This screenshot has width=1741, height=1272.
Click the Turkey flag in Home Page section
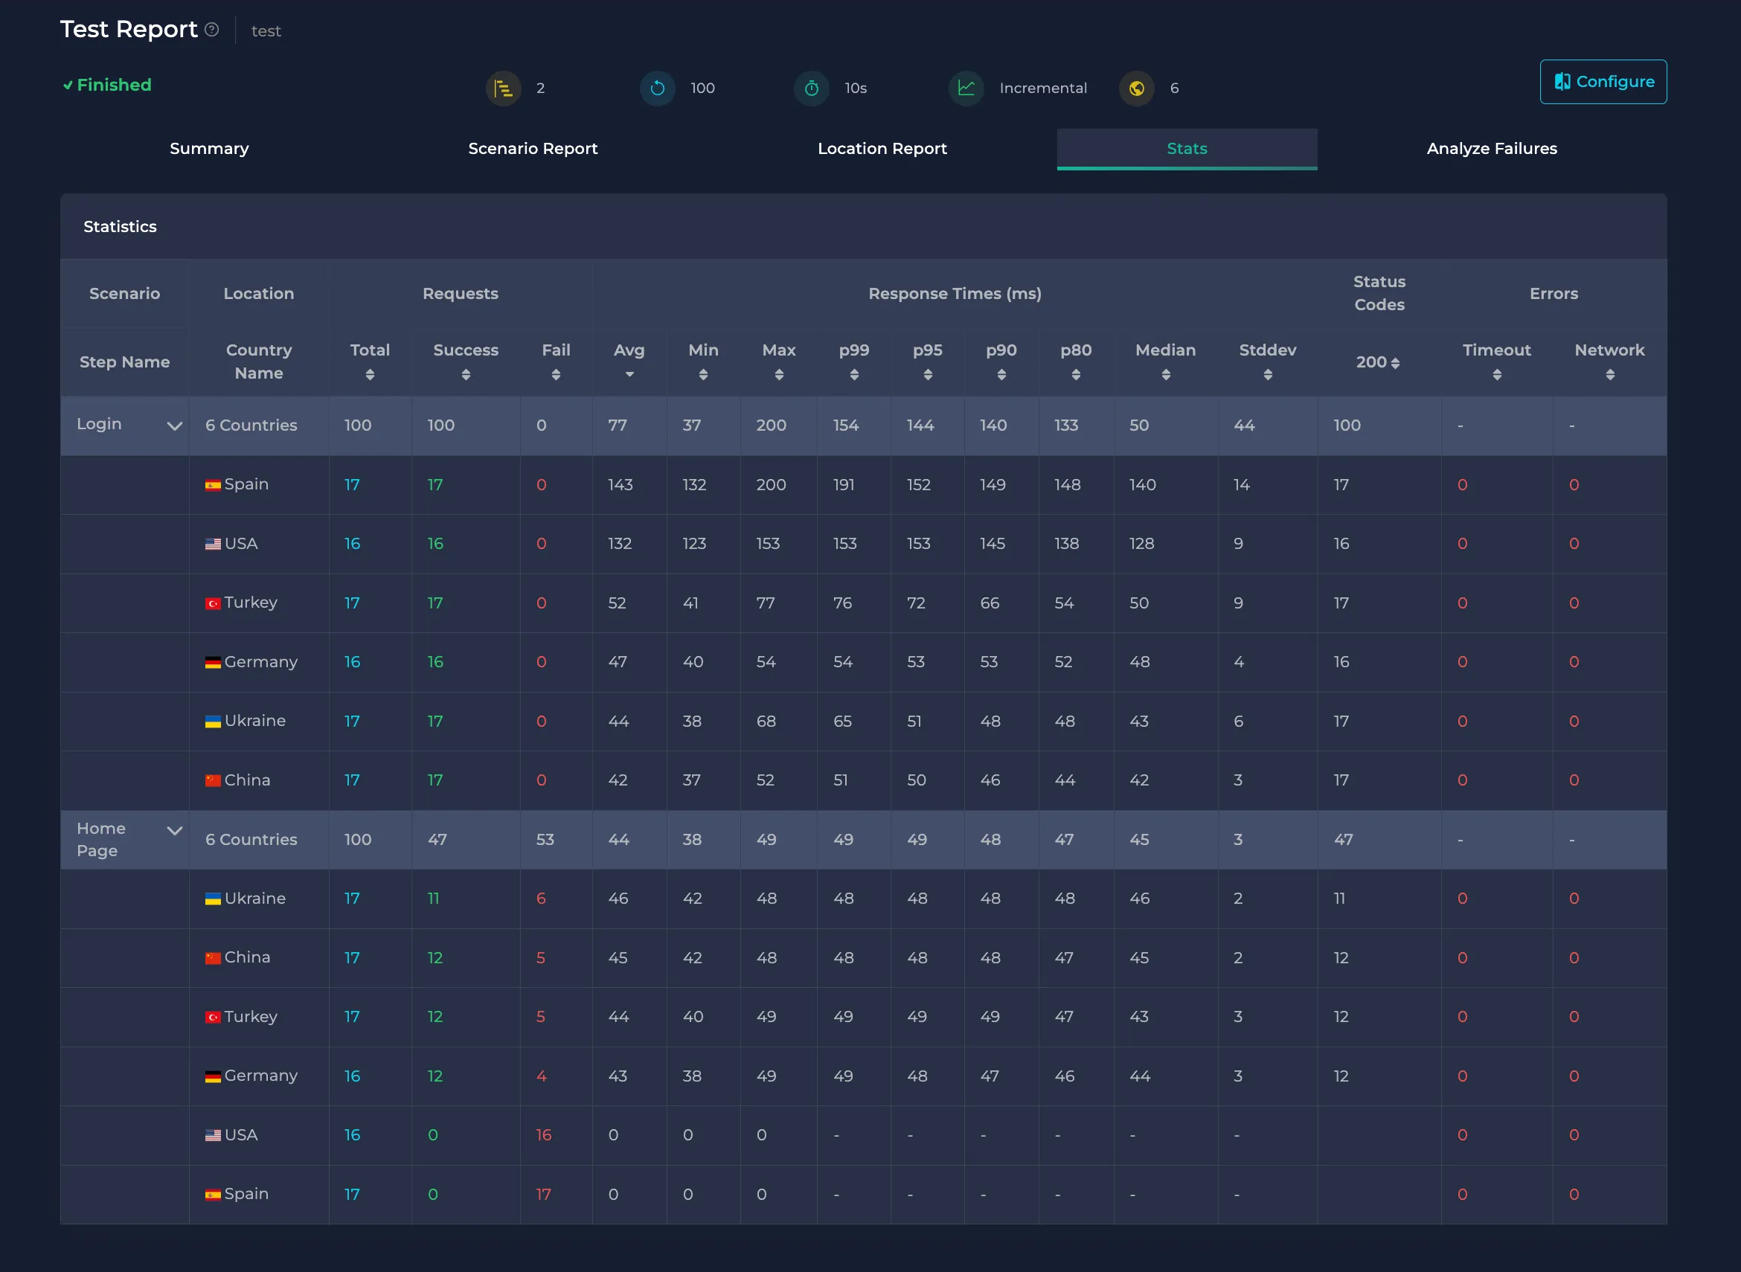point(214,1017)
